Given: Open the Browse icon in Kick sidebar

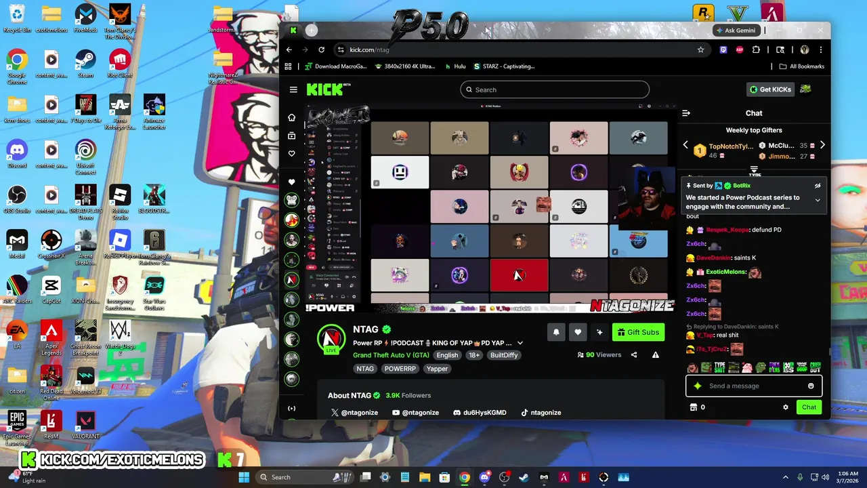Looking at the screenshot, I should point(291,136).
